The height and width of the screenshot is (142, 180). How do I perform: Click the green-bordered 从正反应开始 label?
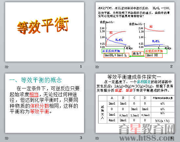point(113,51)
